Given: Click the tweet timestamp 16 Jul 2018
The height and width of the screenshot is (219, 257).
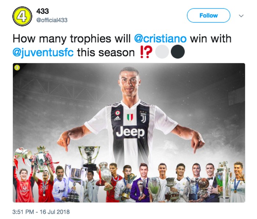Looking at the screenshot, I should [x=41, y=212].
